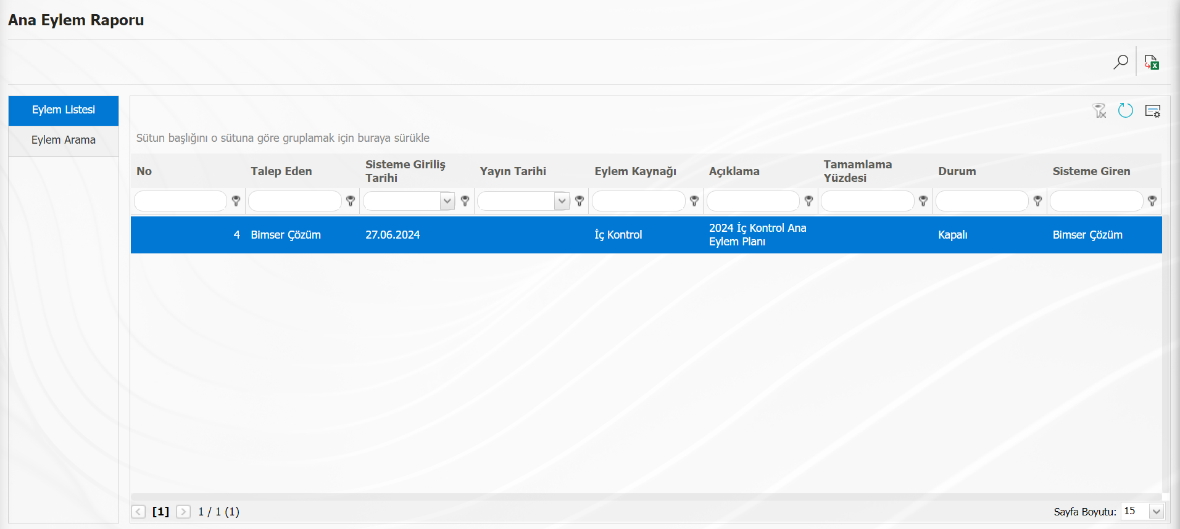Image resolution: width=1180 pixels, height=529 pixels.
Task: Focus the No filter input
Action: [x=180, y=201]
